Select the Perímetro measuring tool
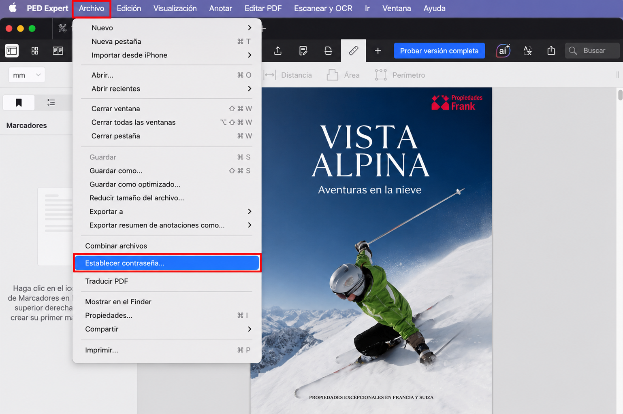The width and height of the screenshot is (623, 414). [400, 75]
